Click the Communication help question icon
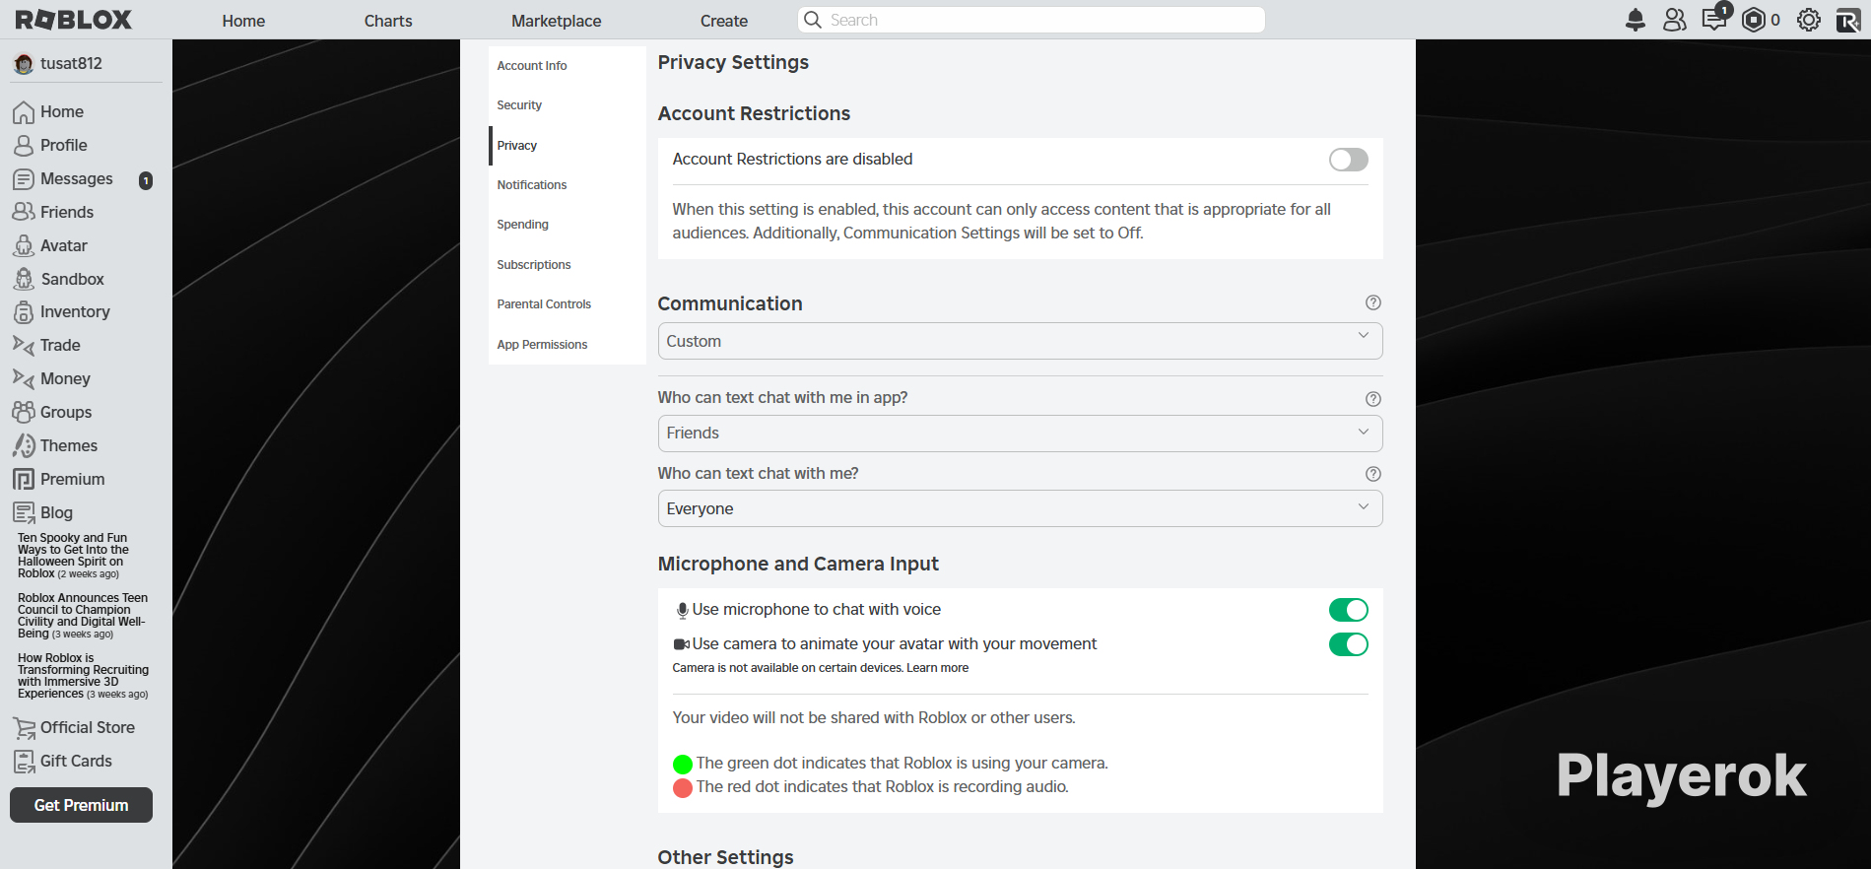1871x869 pixels. (1373, 302)
